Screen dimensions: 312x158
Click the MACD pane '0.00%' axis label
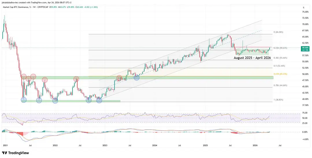pos(305,132)
